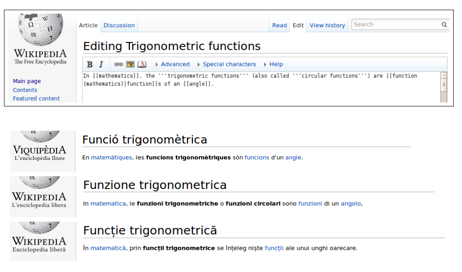462x272 pixels.
Task: Follow the Italian 'matematica' link
Action: coord(108,204)
